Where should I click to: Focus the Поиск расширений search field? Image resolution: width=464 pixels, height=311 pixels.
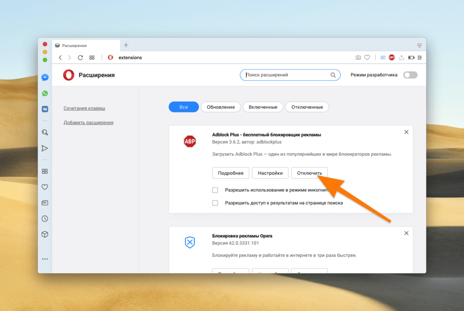coord(290,75)
